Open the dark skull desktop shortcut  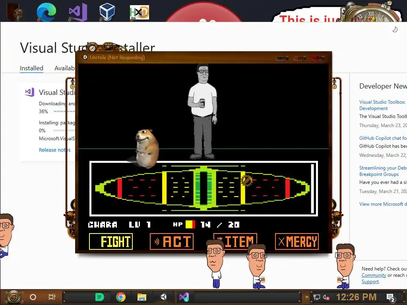tap(15, 12)
